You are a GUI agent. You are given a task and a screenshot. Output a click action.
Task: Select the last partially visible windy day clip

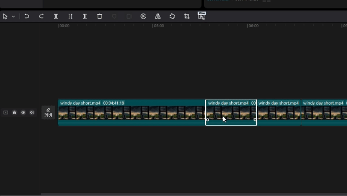point(324,113)
